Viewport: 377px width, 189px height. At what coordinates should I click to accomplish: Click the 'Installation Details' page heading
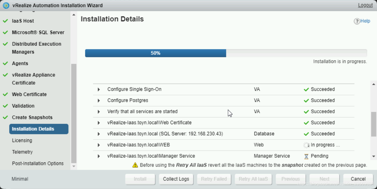point(112,19)
